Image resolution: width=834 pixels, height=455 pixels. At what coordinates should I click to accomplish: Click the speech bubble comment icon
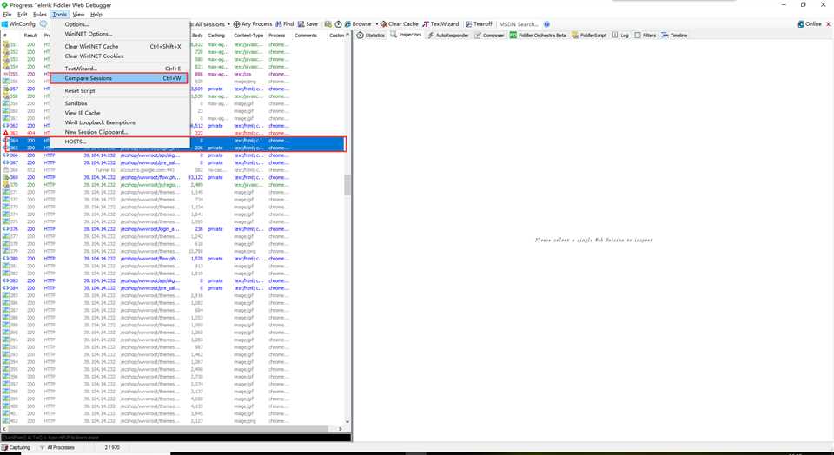(43, 24)
